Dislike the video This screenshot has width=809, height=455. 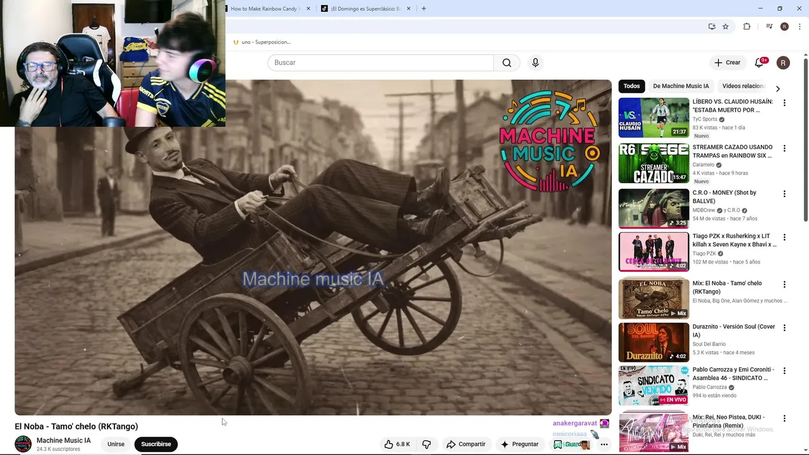point(427,444)
